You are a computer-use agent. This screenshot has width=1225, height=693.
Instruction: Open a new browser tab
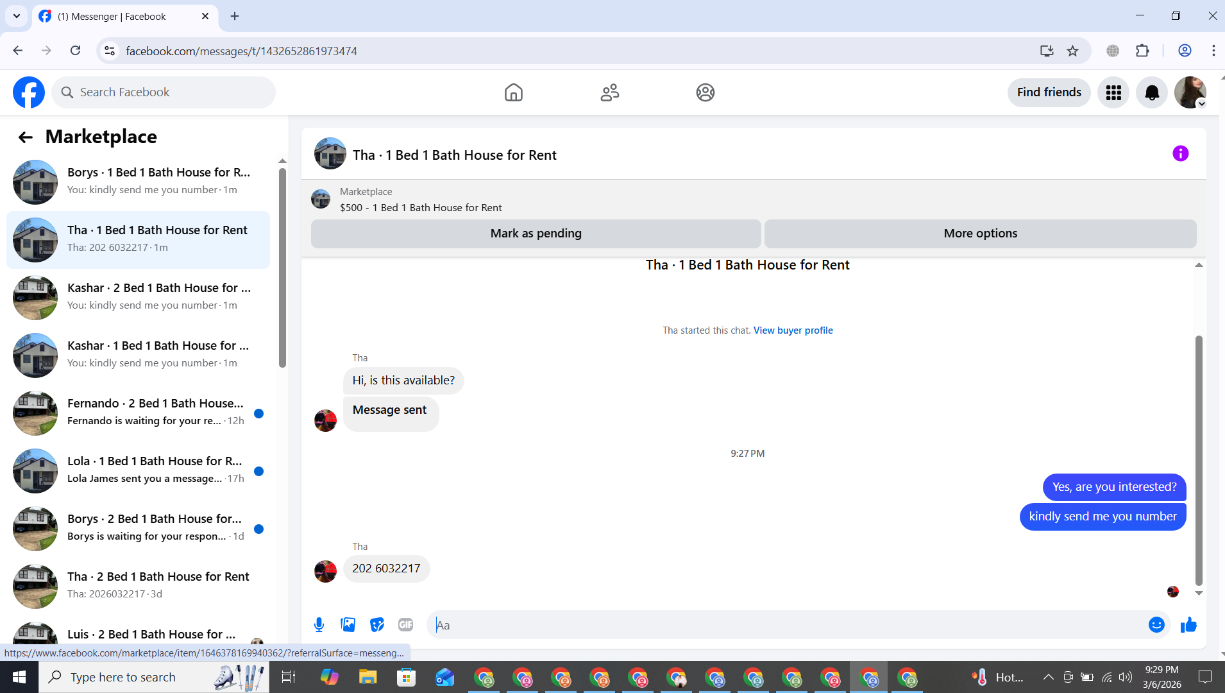tap(235, 16)
